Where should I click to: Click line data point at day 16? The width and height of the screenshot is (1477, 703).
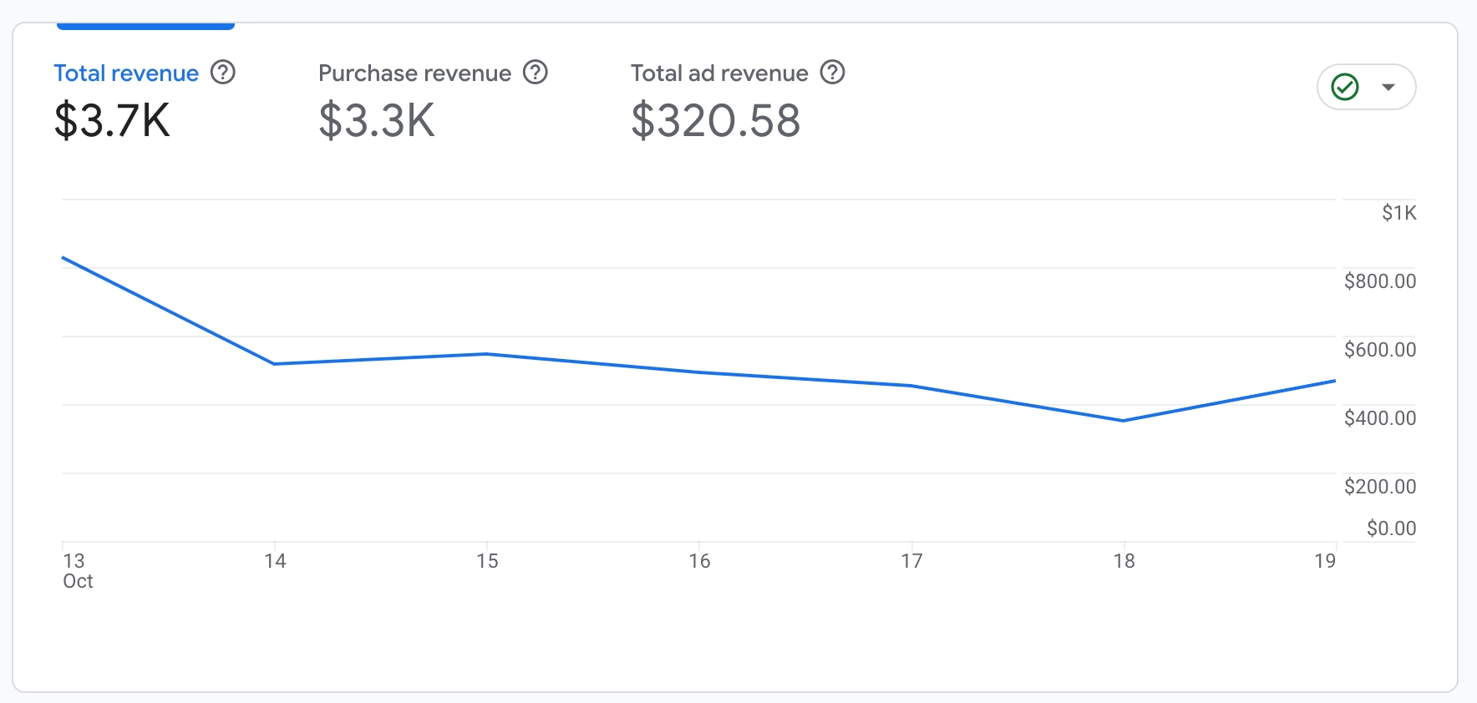pyautogui.click(x=699, y=372)
